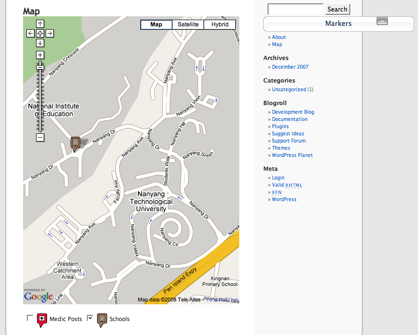The height and width of the screenshot is (335, 418).
Task: Switch to Satellite map view
Action: tap(188, 24)
